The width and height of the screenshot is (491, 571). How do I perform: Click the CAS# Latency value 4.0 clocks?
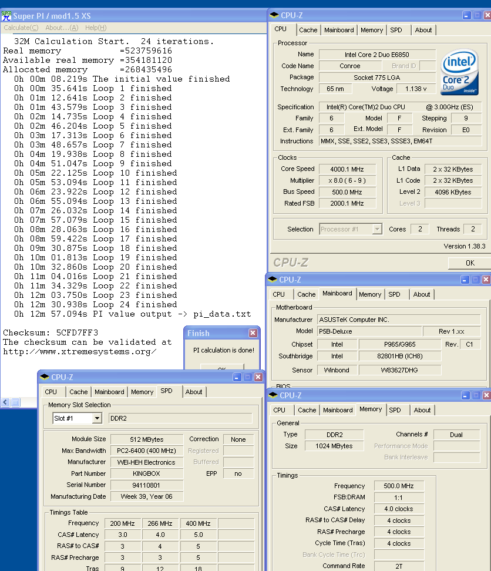399,509
